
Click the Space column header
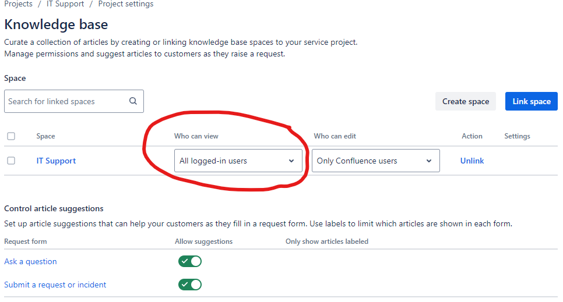pos(45,136)
